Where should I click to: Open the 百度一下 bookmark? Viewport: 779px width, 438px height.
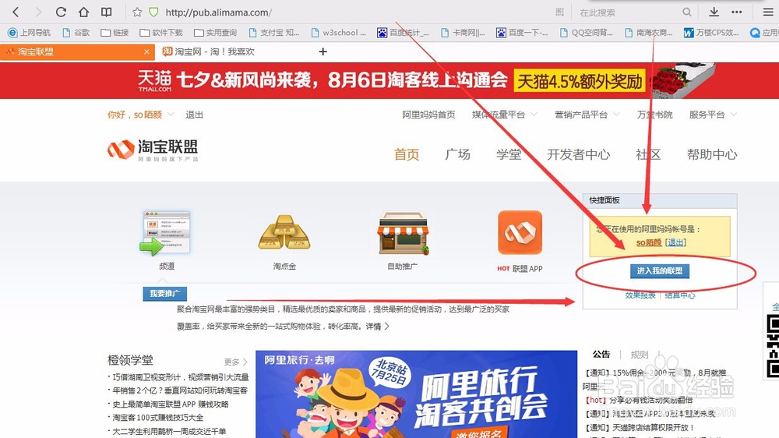click(522, 33)
